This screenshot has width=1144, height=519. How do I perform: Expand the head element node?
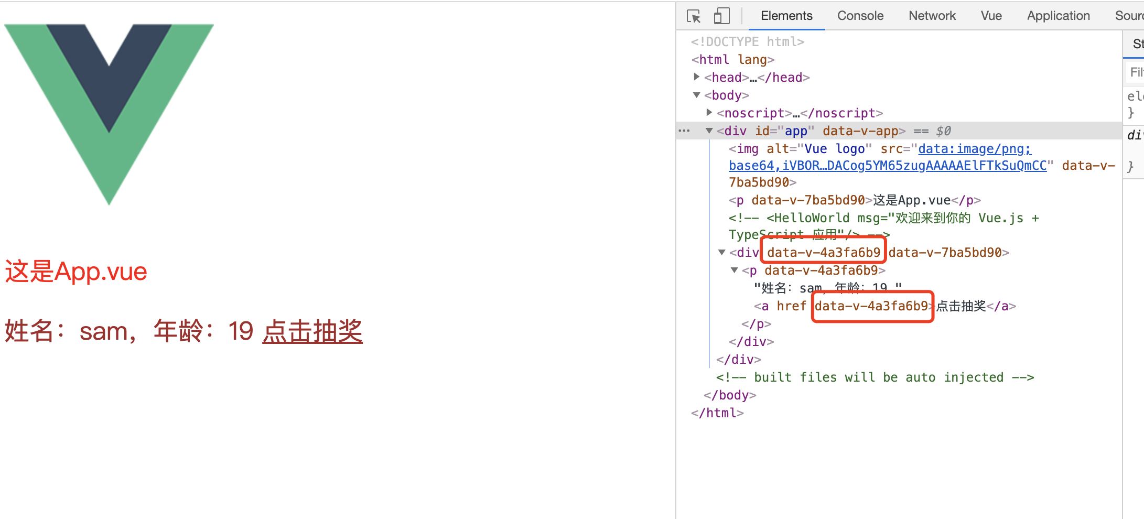pos(696,77)
